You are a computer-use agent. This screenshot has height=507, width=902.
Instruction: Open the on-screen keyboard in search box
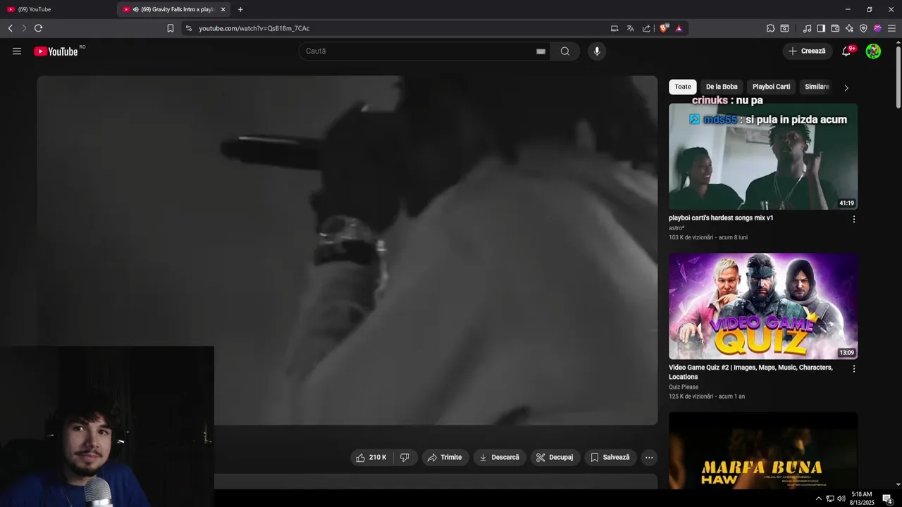540,51
